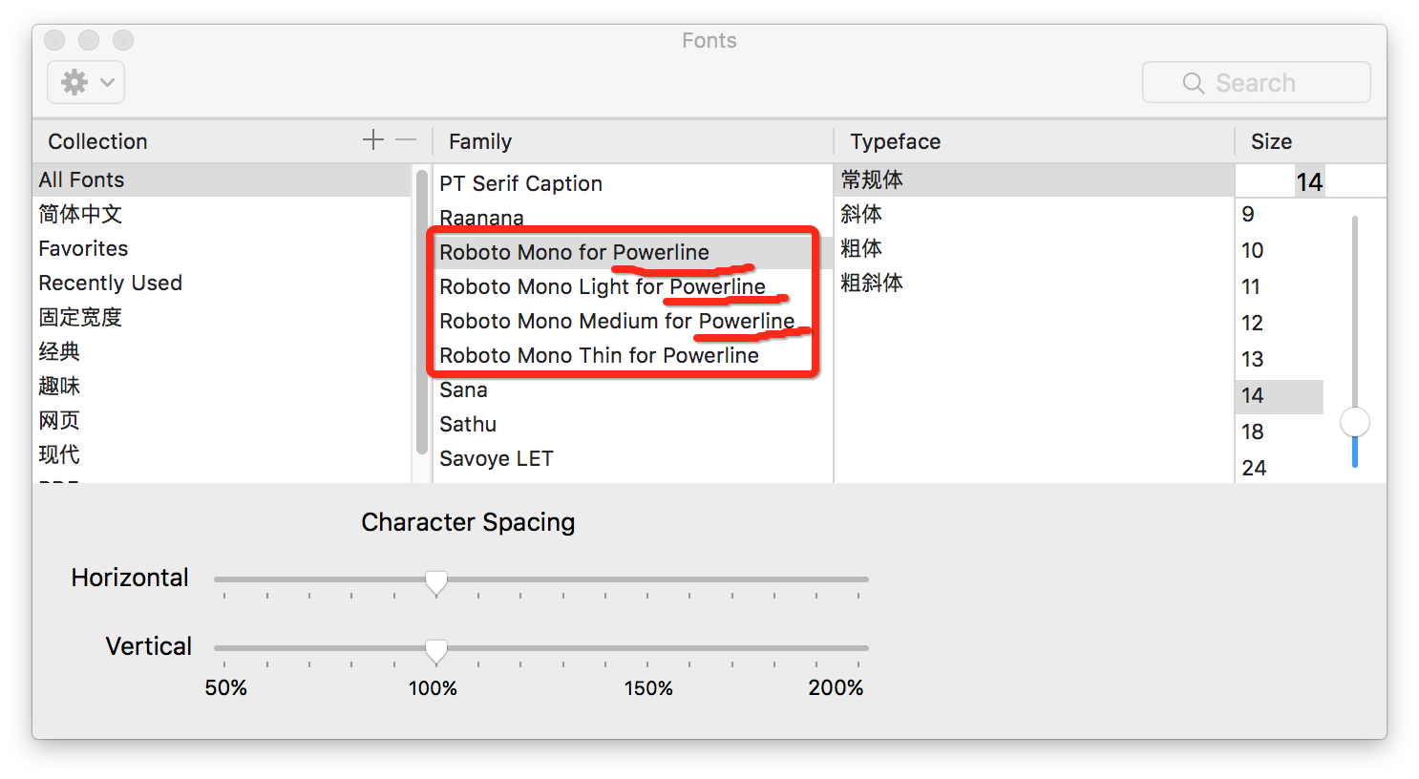
Task: Choose Savoye LET font family
Action: pyautogui.click(x=632, y=458)
